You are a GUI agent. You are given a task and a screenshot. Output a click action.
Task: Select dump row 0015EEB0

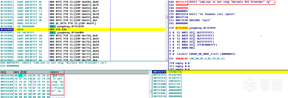(x=32, y=88)
